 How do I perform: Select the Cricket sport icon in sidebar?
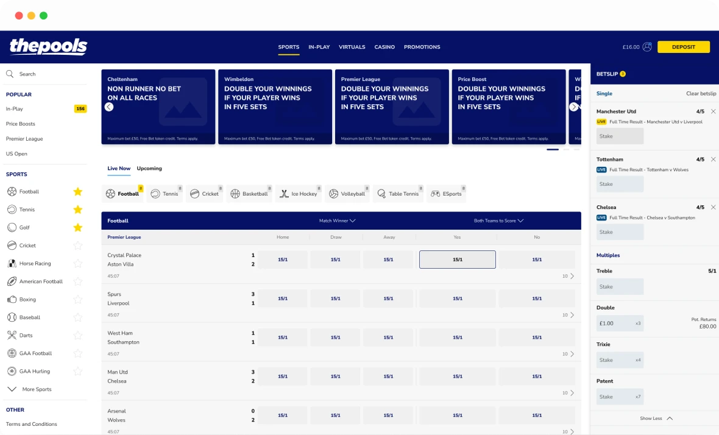[x=12, y=246]
